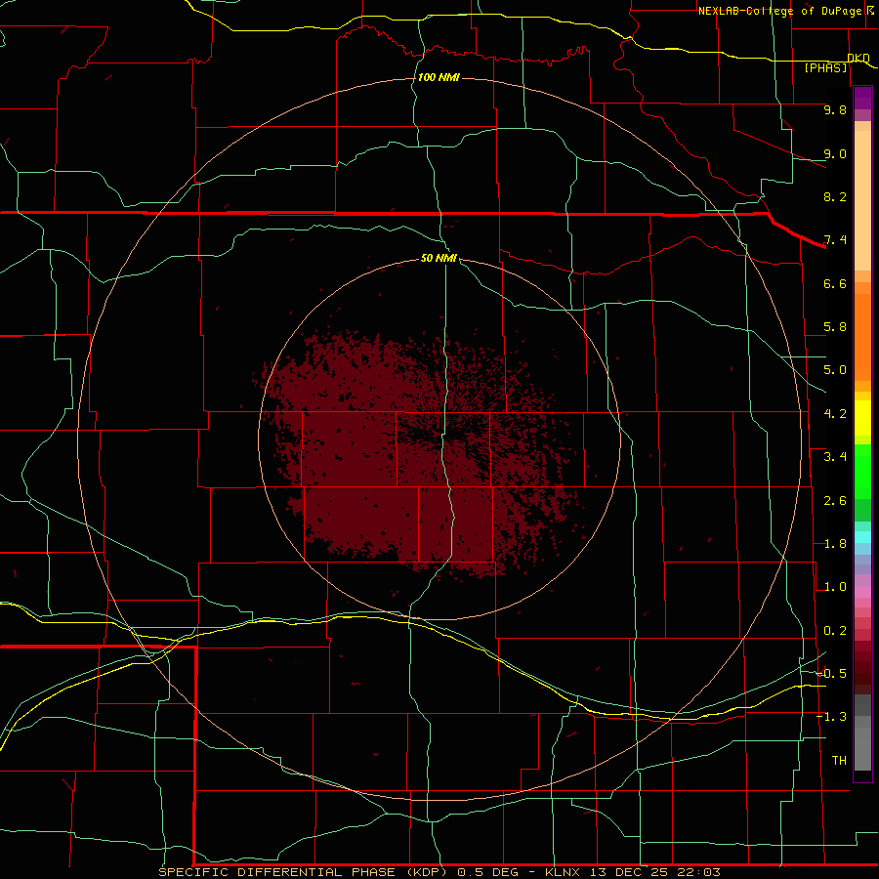Viewport: 879px width, 879px height.
Task: Click the -0.5 scale value
Action: pyautogui.click(x=832, y=674)
